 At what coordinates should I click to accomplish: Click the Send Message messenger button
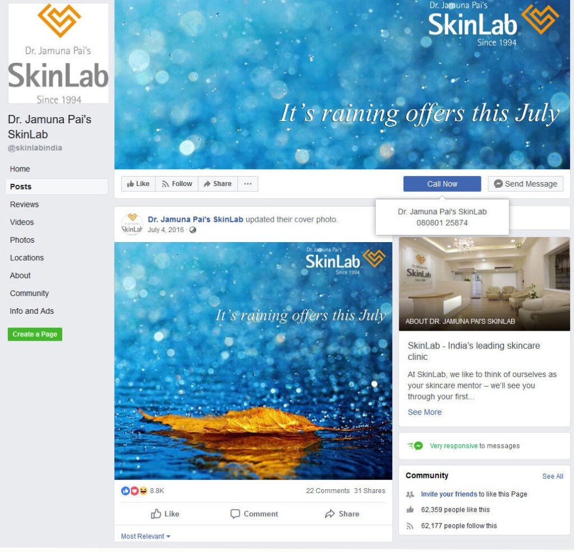click(x=525, y=184)
